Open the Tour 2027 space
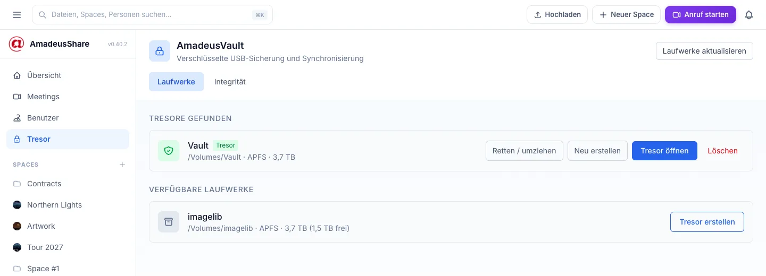Viewport: 766px width, 276px height. click(x=68, y=247)
